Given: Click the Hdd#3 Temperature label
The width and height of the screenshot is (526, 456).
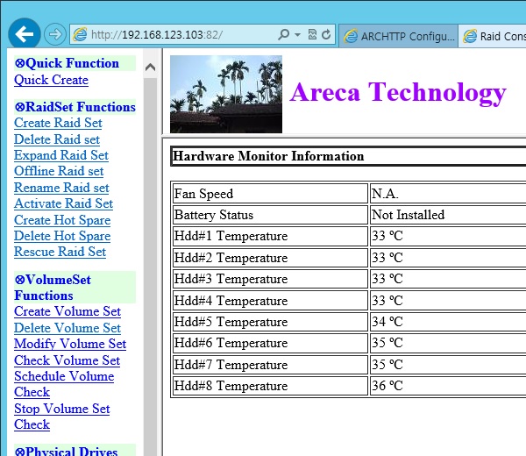Looking at the screenshot, I should pos(231,279).
